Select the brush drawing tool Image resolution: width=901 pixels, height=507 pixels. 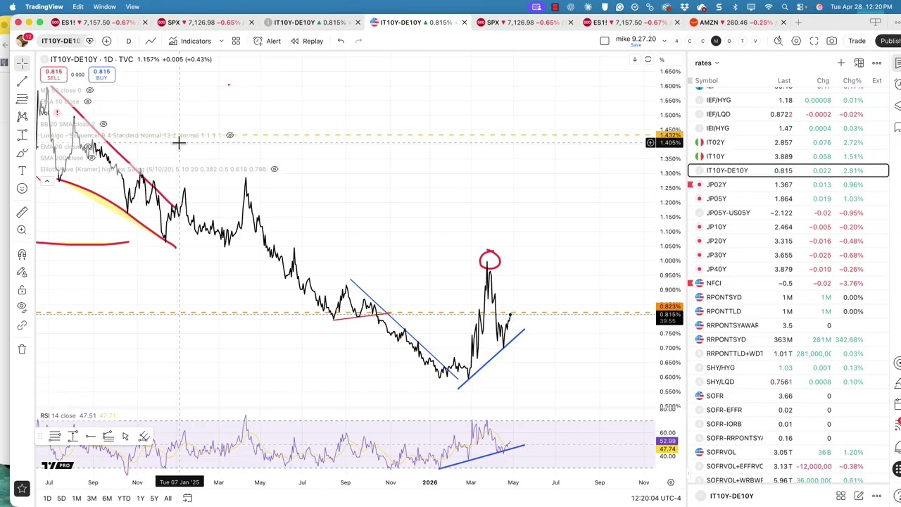tap(22, 152)
